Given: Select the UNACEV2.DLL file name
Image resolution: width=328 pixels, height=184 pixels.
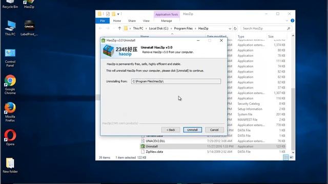Looking at the screenshot, I should pyautogui.click(x=155, y=141).
